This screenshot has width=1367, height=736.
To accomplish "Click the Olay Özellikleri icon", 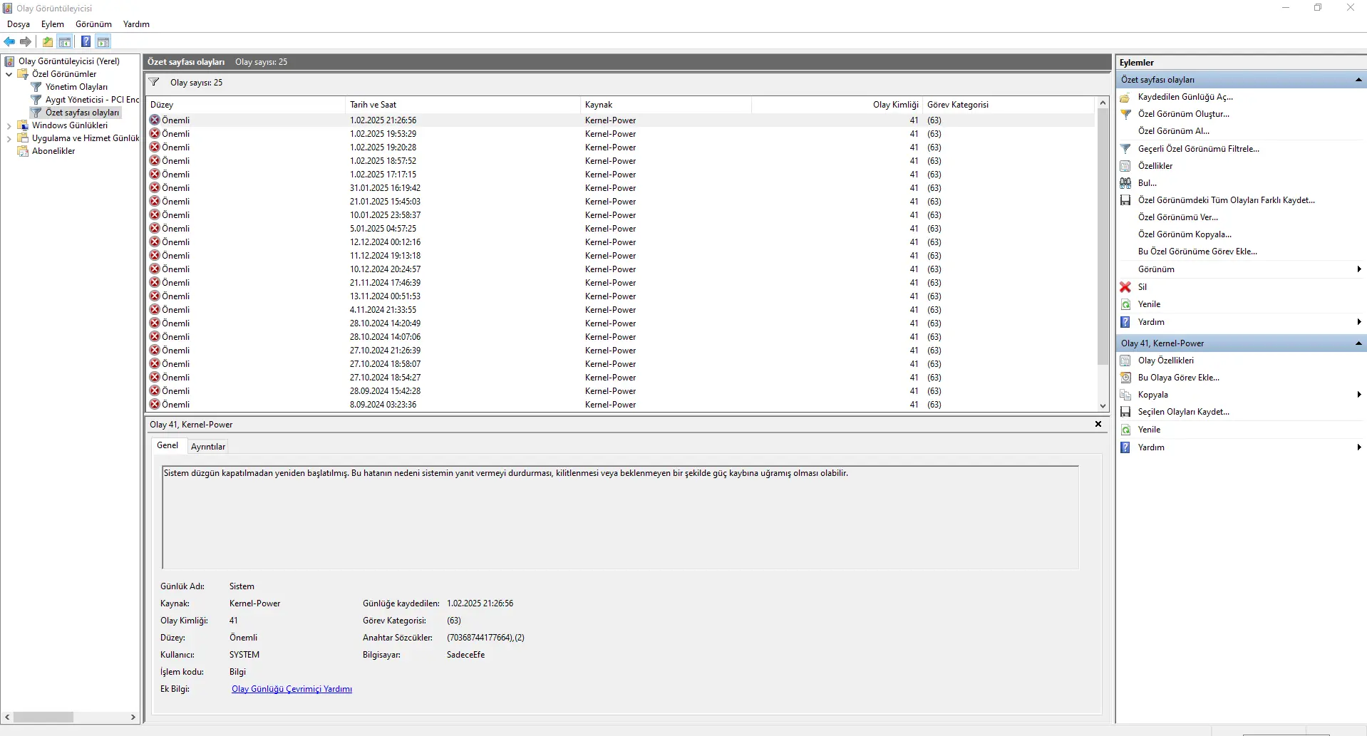I will coord(1125,361).
